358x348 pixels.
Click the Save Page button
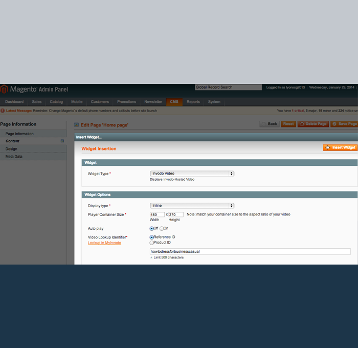(x=344, y=124)
